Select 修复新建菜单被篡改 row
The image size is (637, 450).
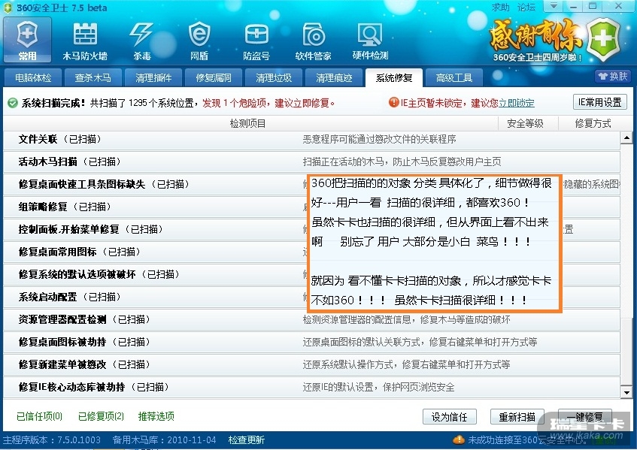point(311,364)
